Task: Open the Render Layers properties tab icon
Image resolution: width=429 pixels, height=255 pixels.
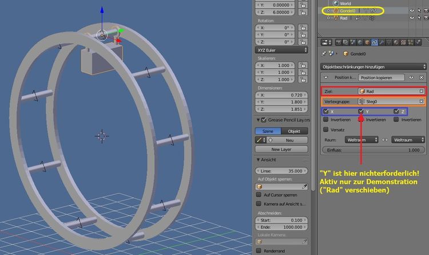Action: click(x=346, y=42)
